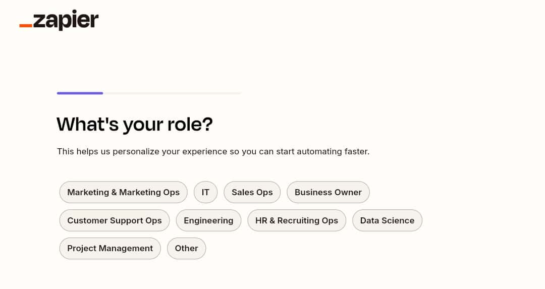
Task: Select the role for data analysts and scientists
Action: coord(387,220)
